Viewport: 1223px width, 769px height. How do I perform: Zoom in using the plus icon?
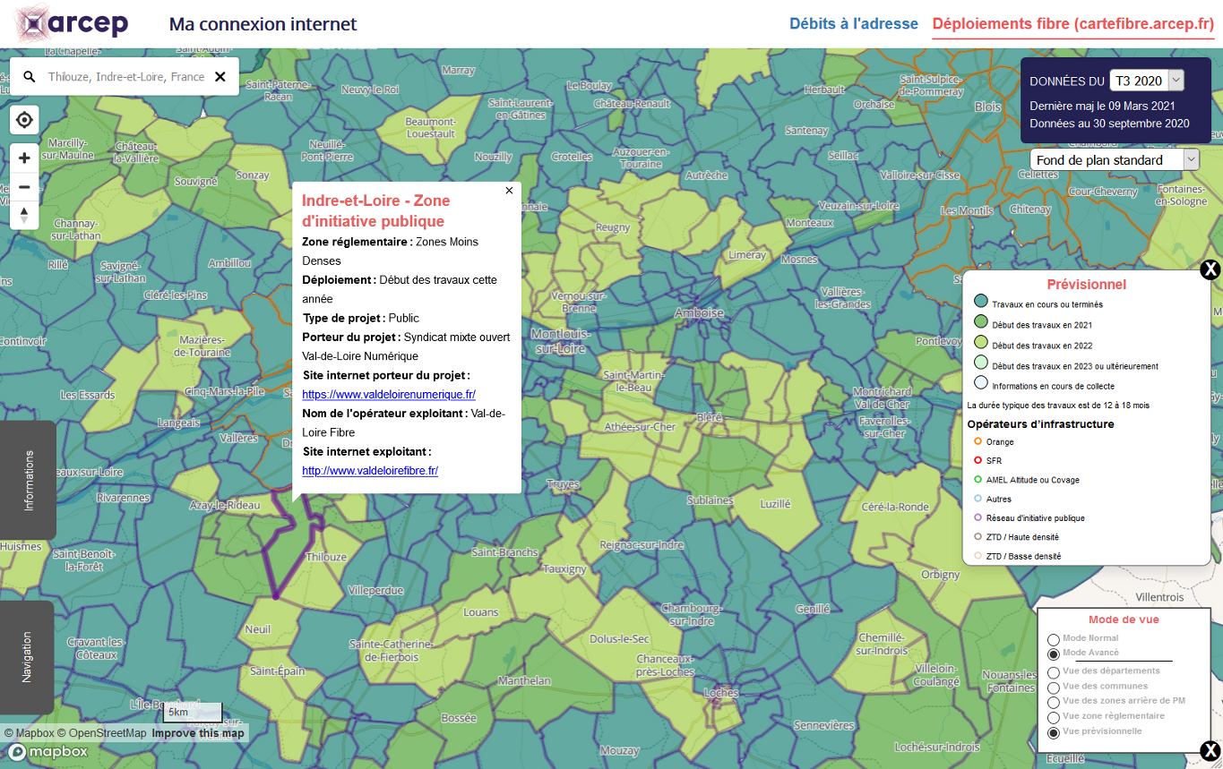coord(23,158)
